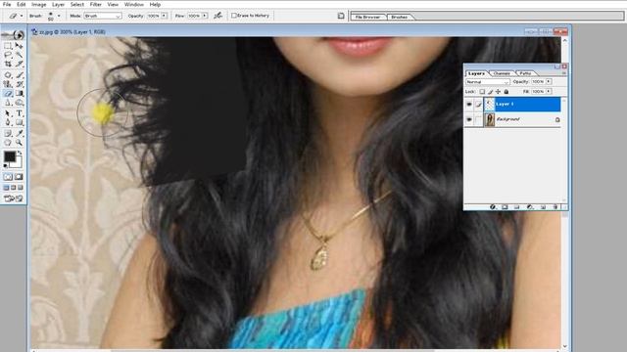Select the Rectangle shape tool
627x352 pixels.
[x=20, y=123]
